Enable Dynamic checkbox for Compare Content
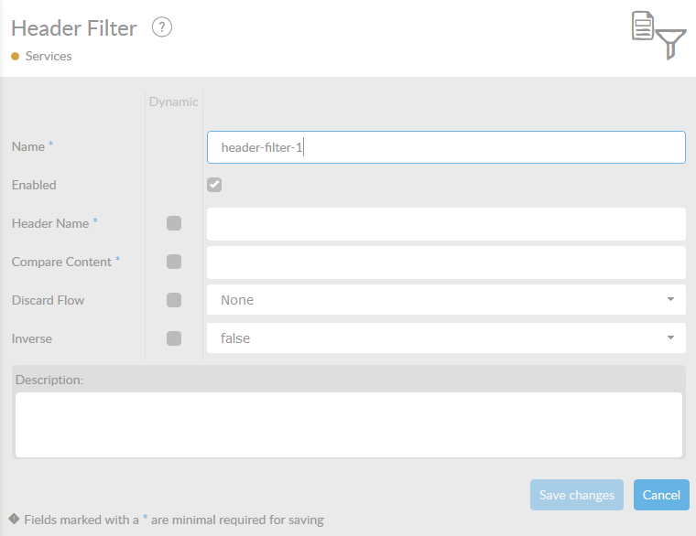Viewport: 696px width, 536px height. 174,262
